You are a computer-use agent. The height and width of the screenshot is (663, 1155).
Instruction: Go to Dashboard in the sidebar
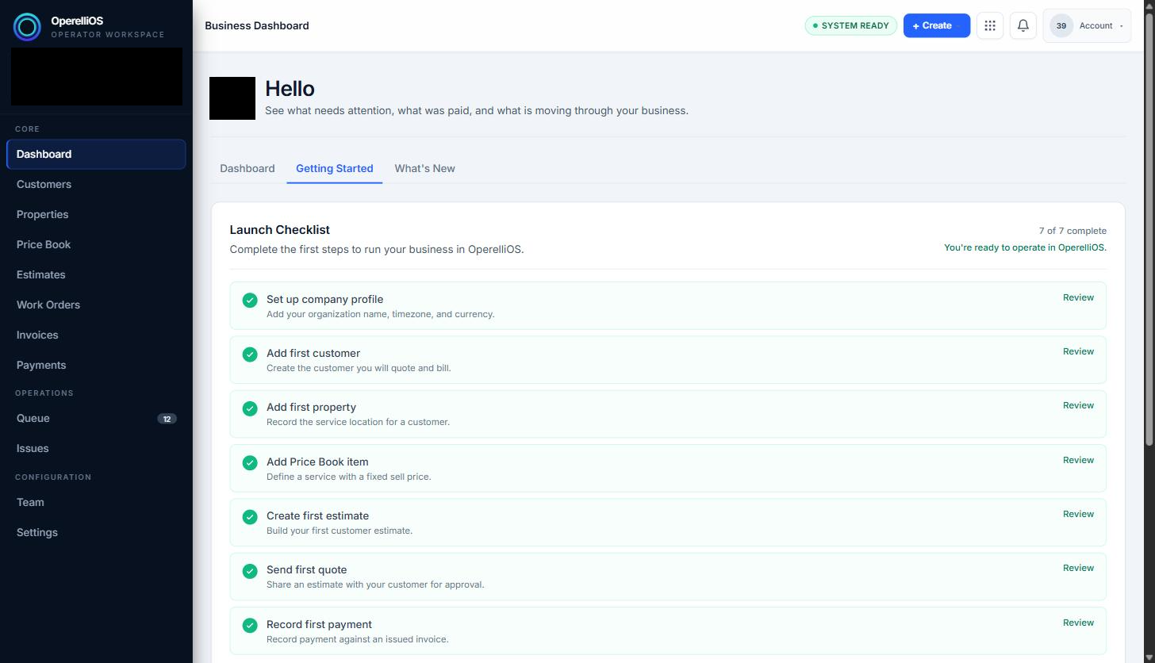click(96, 154)
